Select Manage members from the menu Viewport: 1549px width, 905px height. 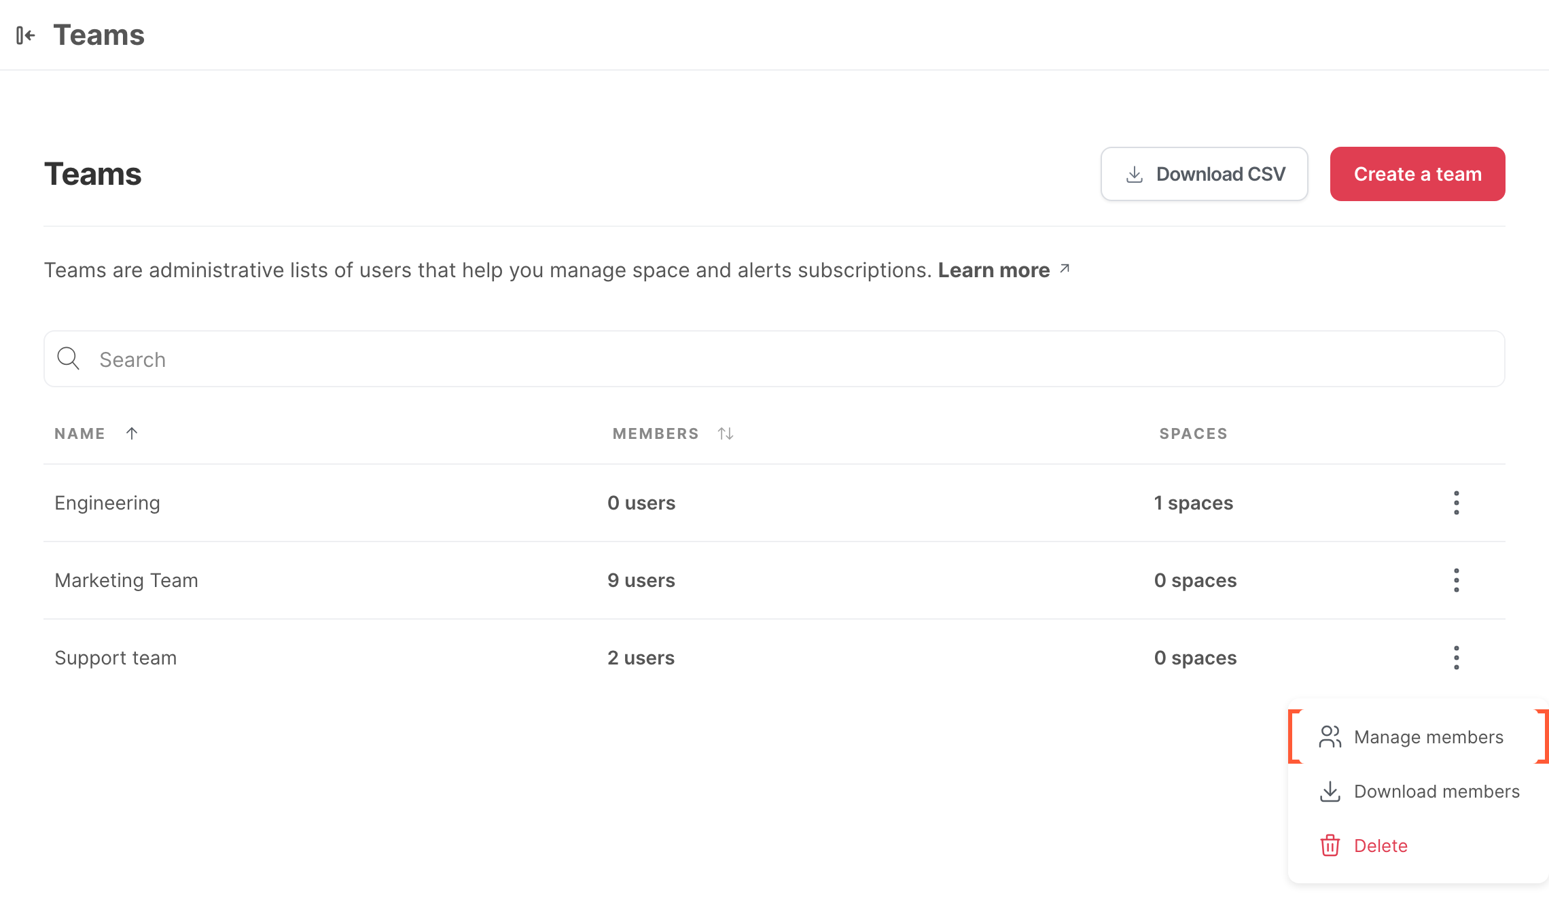[x=1419, y=737]
